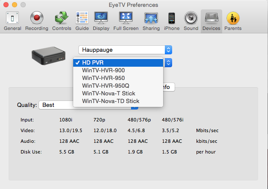This screenshot has height=189, width=268.
Task: Click the partially hidden Info button
Action: pyautogui.click(x=169, y=87)
